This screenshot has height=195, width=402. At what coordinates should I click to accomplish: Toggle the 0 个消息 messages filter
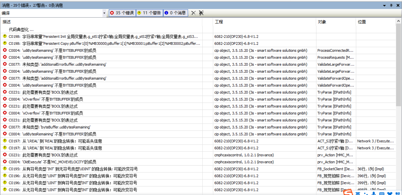175,13
